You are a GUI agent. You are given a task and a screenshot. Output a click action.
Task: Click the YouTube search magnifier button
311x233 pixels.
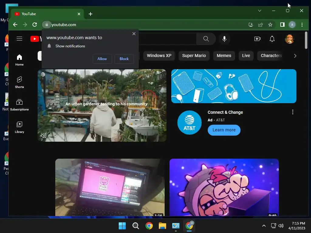coord(206,39)
